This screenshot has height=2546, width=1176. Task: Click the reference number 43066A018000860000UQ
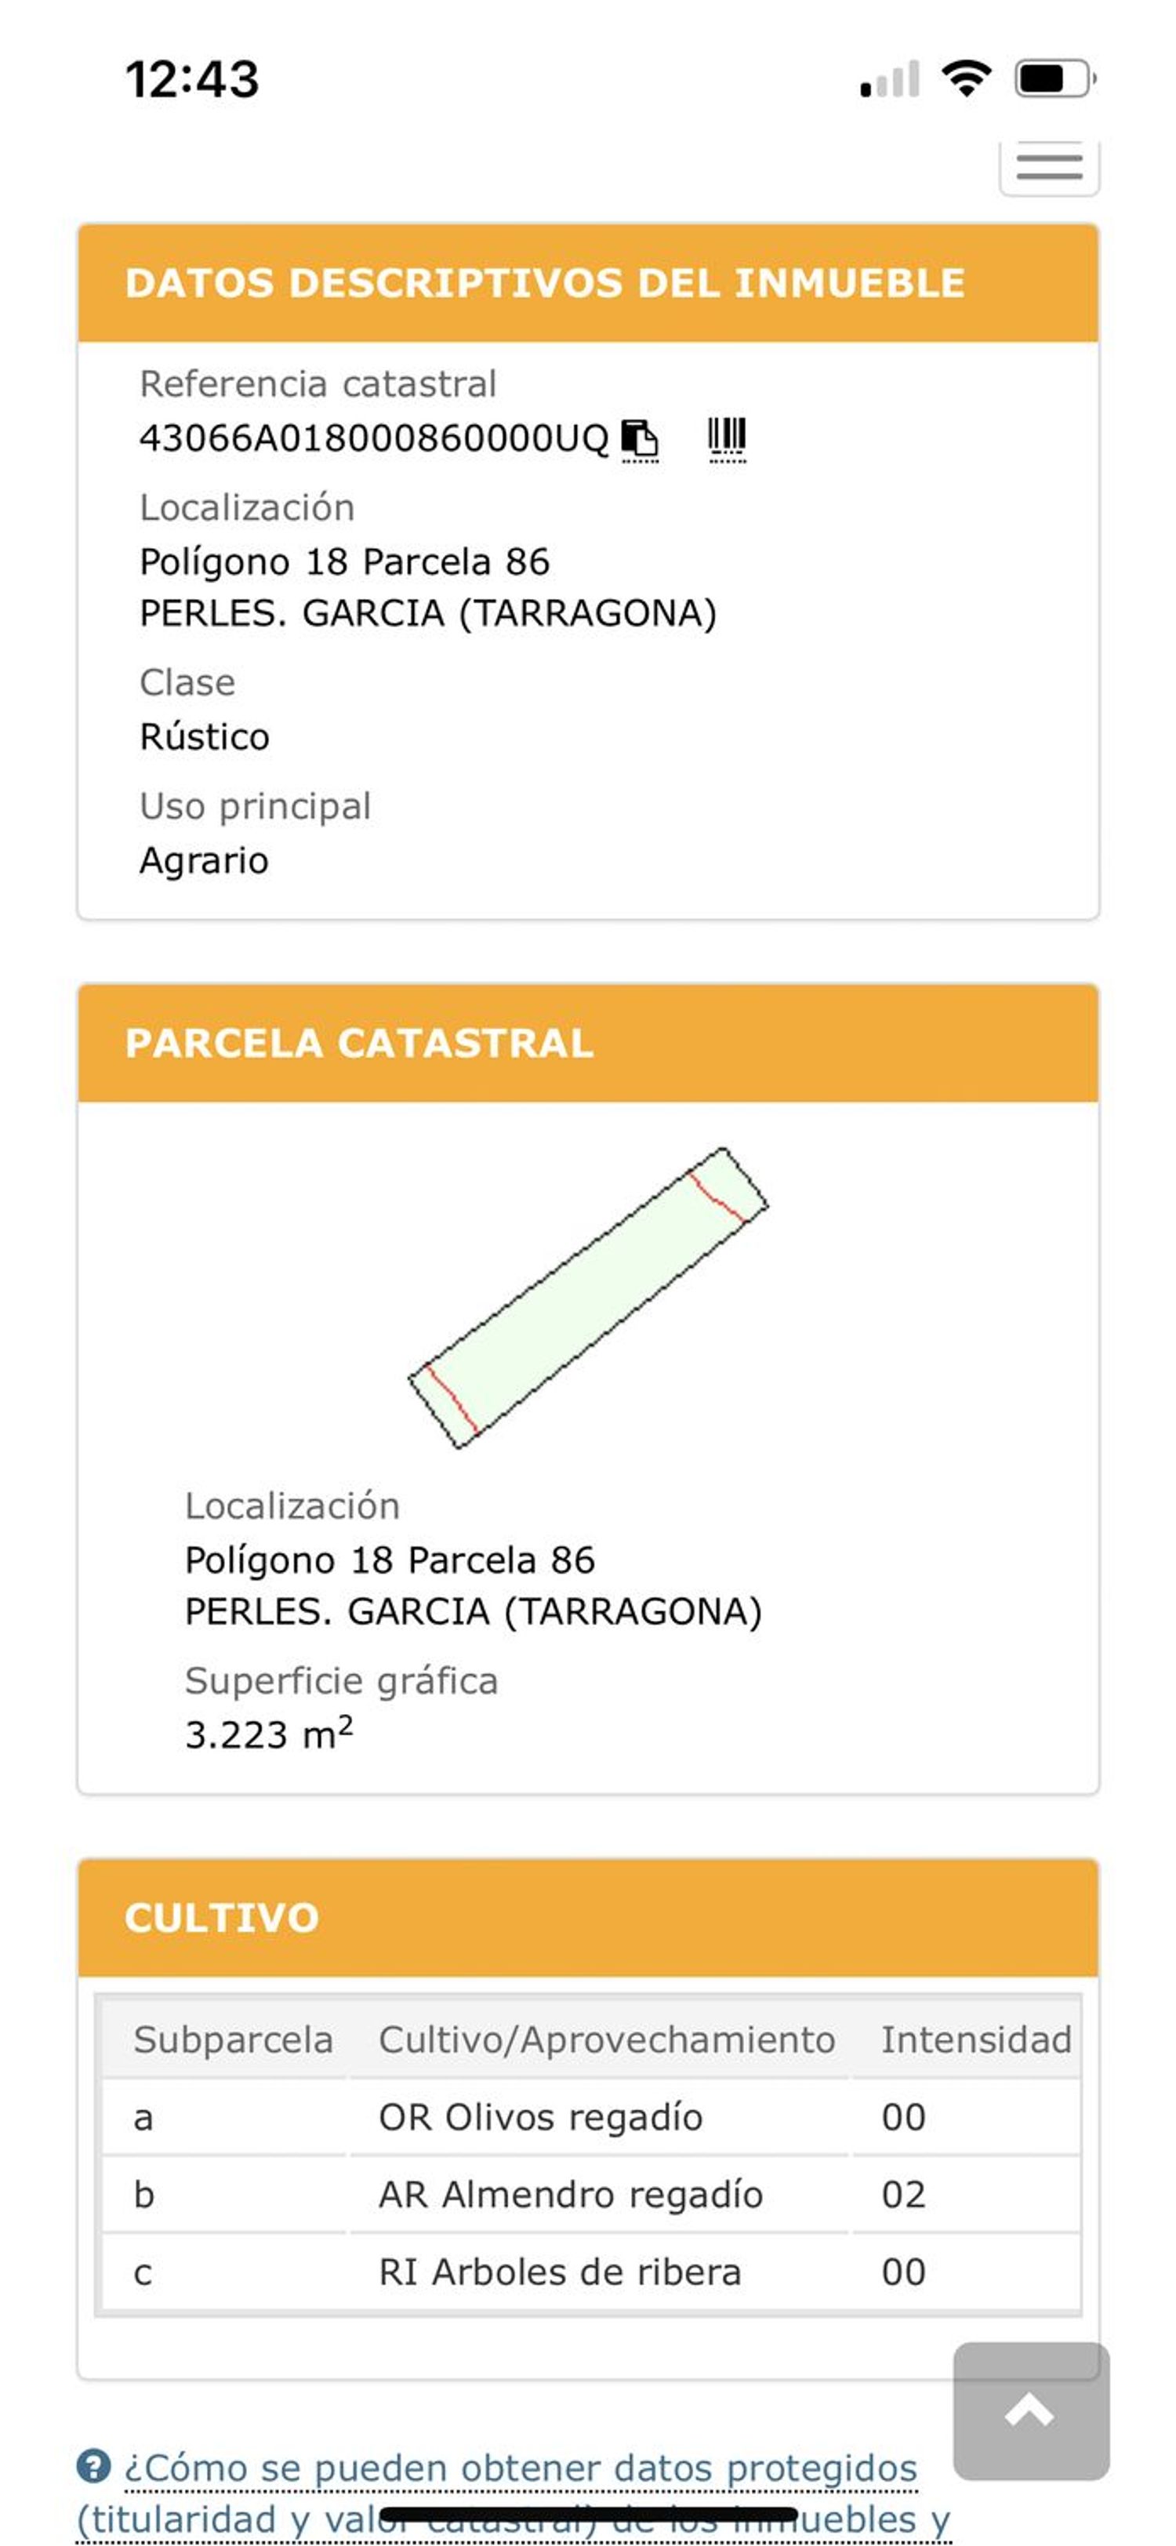point(373,438)
